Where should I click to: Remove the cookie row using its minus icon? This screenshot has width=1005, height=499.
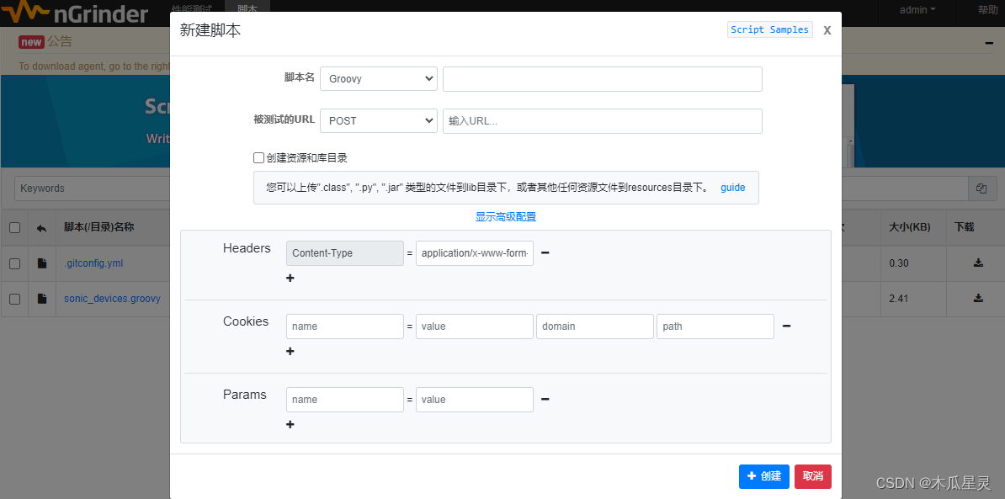[786, 326]
